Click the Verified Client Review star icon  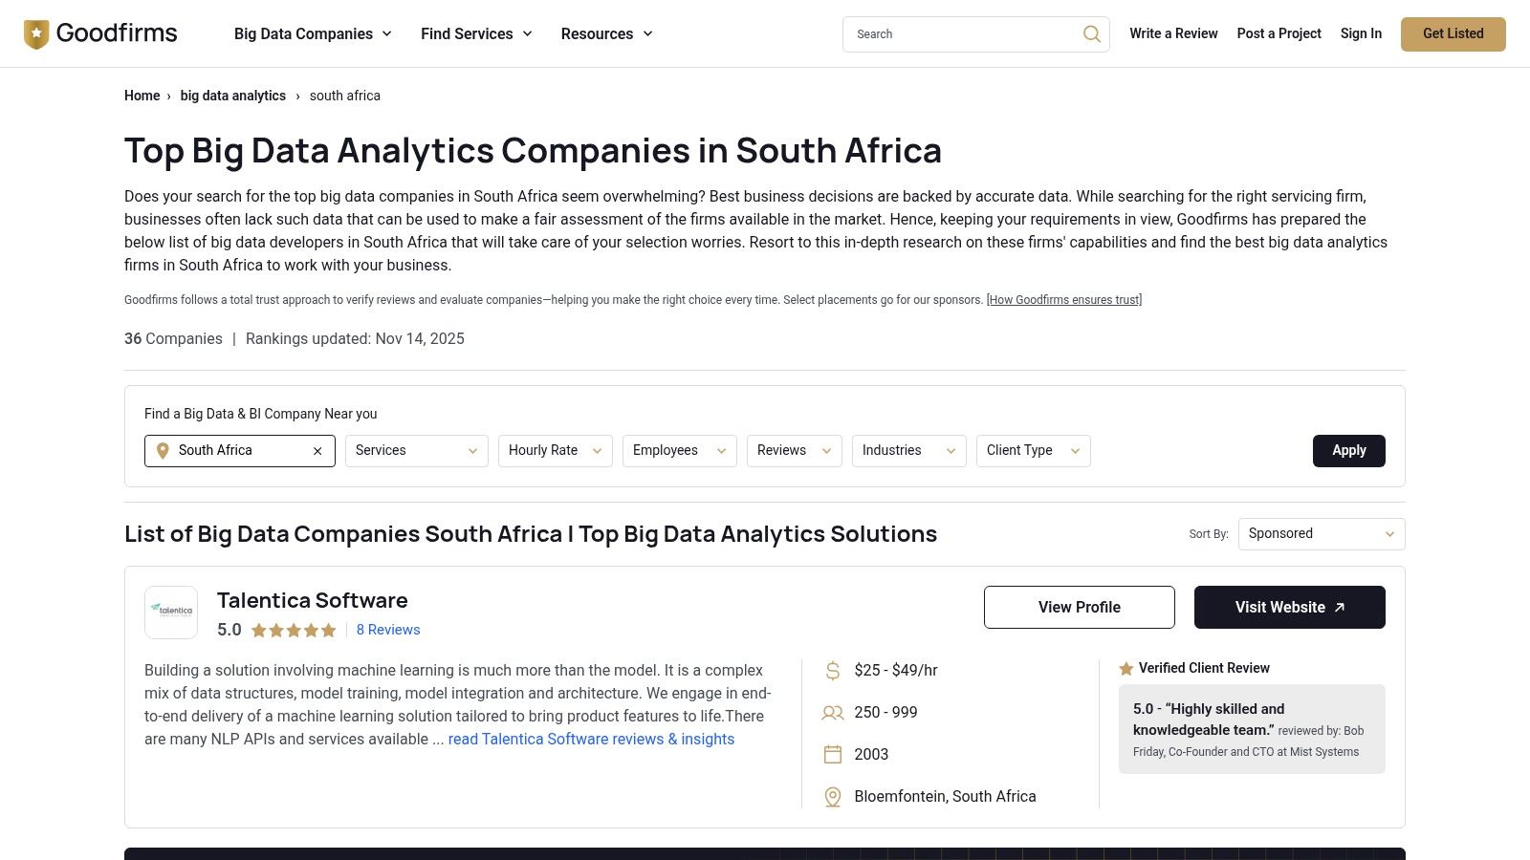1126,669
